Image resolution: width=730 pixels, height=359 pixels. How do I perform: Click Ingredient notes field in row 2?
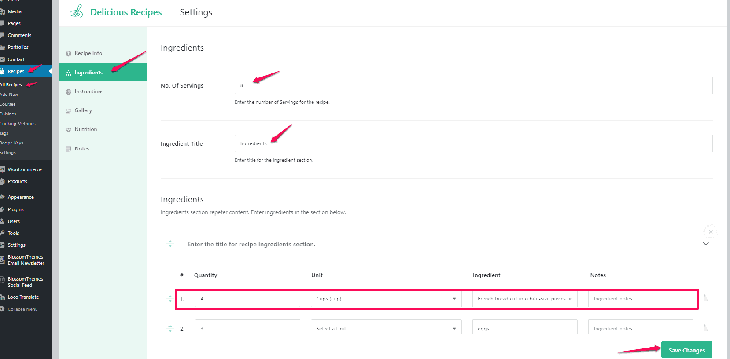(x=641, y=328)
